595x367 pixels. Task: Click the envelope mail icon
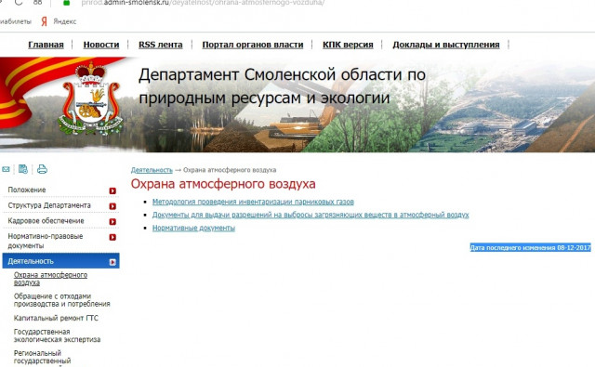point(6,169)
